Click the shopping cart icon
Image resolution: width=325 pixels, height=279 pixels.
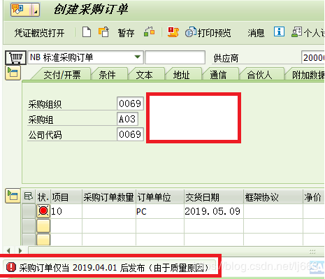coord(15,57)
